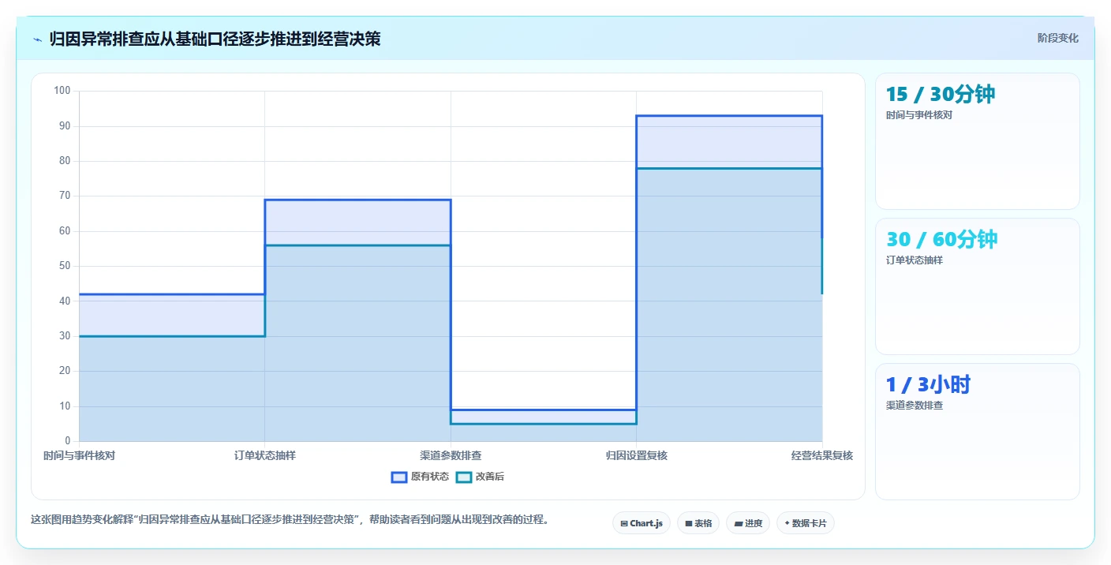Screen dimensions: 1111x565
Task: Click the title 归因异常排查应从基础口径逐步推进到经营决策
Action: pyautogui.click(x=215, y=39)
